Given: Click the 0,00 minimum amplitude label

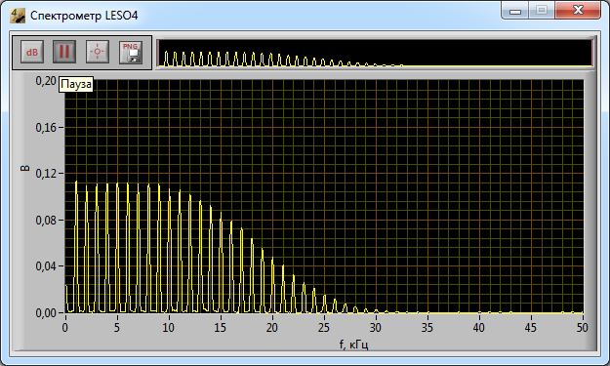Looking at the screenshot, I should click(46, 312).
